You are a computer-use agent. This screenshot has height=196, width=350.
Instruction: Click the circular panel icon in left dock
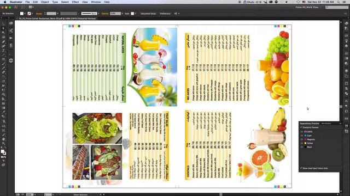(x=11, y=60)
